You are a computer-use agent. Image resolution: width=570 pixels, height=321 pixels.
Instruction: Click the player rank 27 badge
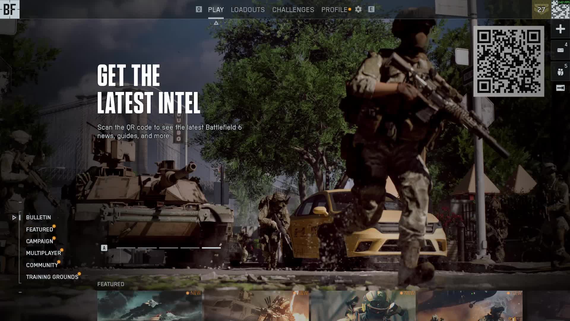(541, 10)
